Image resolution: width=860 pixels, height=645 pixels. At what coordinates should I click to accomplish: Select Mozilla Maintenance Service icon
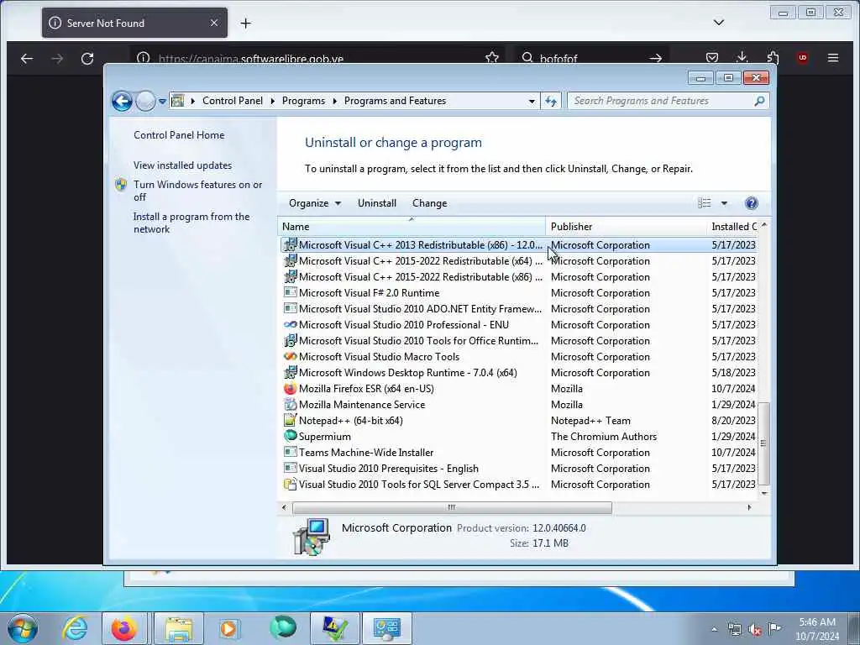[x=290, y=404]
